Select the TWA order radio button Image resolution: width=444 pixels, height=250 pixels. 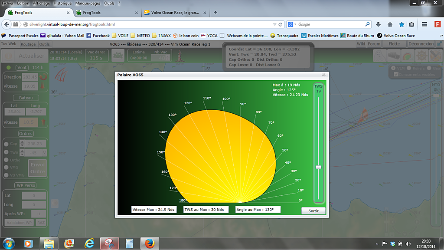[x=6, y=152]
